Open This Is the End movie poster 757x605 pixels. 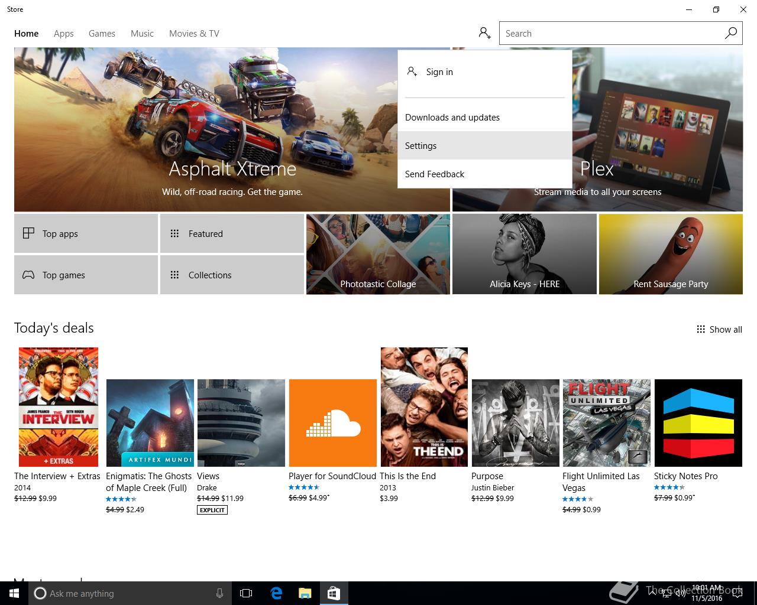[424, 407]
